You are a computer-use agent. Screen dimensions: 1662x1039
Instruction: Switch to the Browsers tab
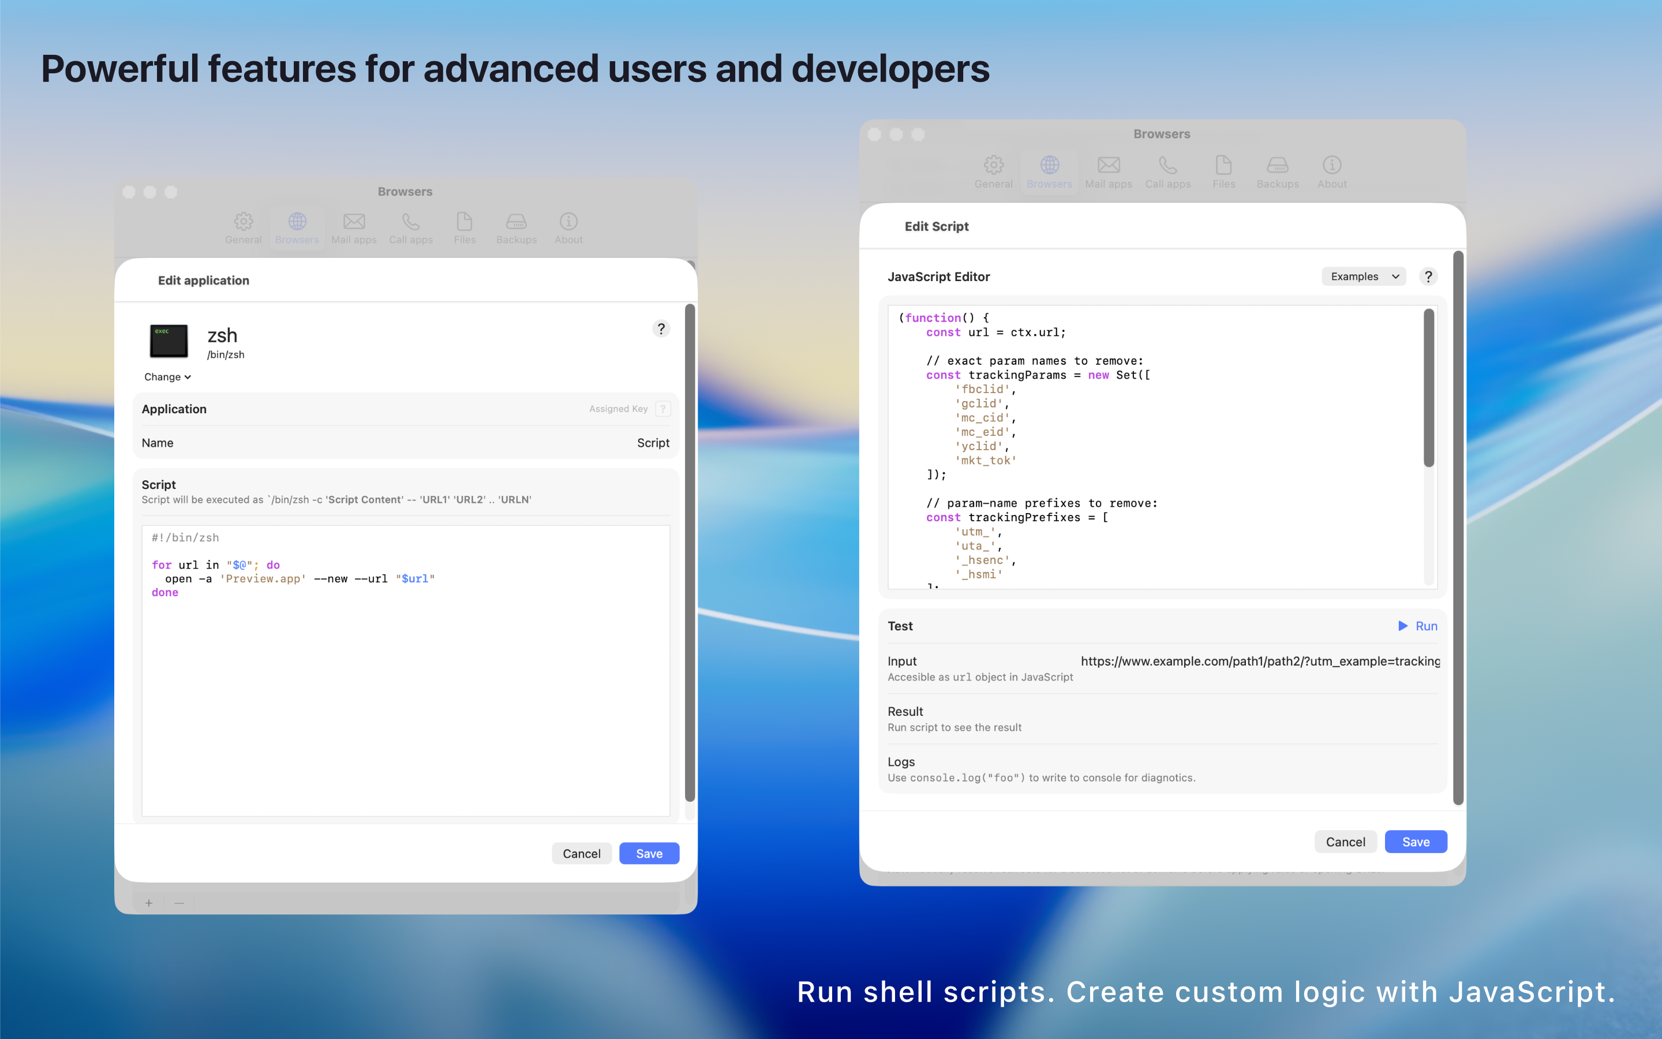click(1048, 170)
